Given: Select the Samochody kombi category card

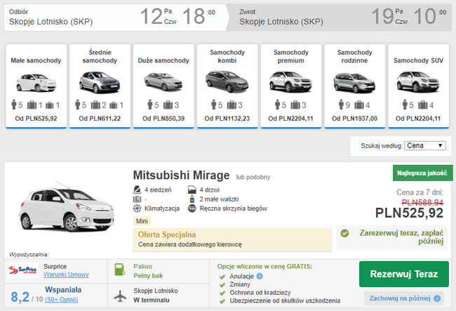Looking at the screenshot, I should click(227, 86).
